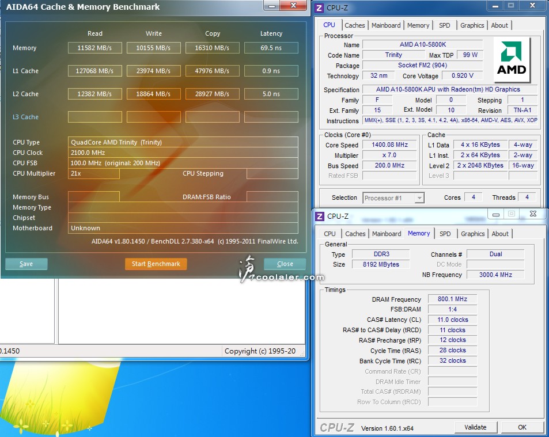Minimize the lower CPU-Z Memory window

[x=496, y=214]
